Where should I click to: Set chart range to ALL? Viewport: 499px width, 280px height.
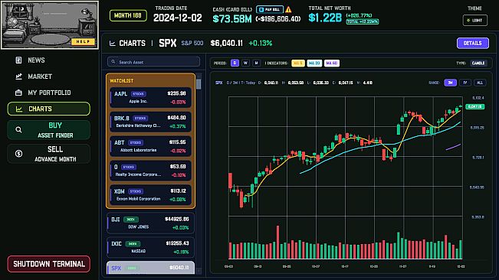pos(480,83)
